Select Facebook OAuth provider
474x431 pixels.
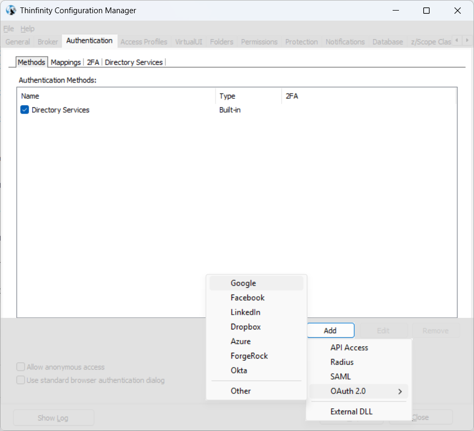[x=256, y=298]
